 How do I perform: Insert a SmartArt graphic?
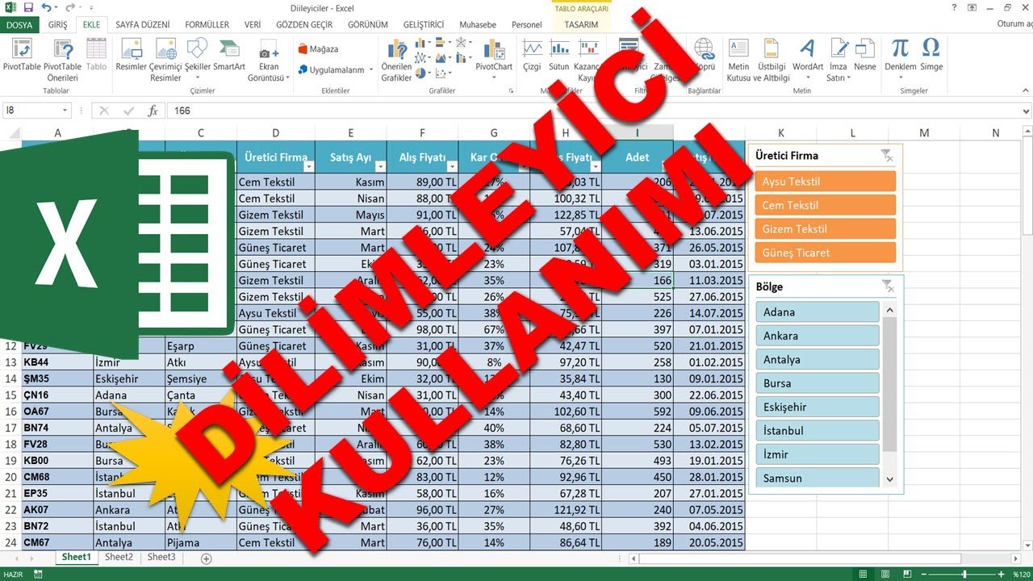tap(229, 55)
